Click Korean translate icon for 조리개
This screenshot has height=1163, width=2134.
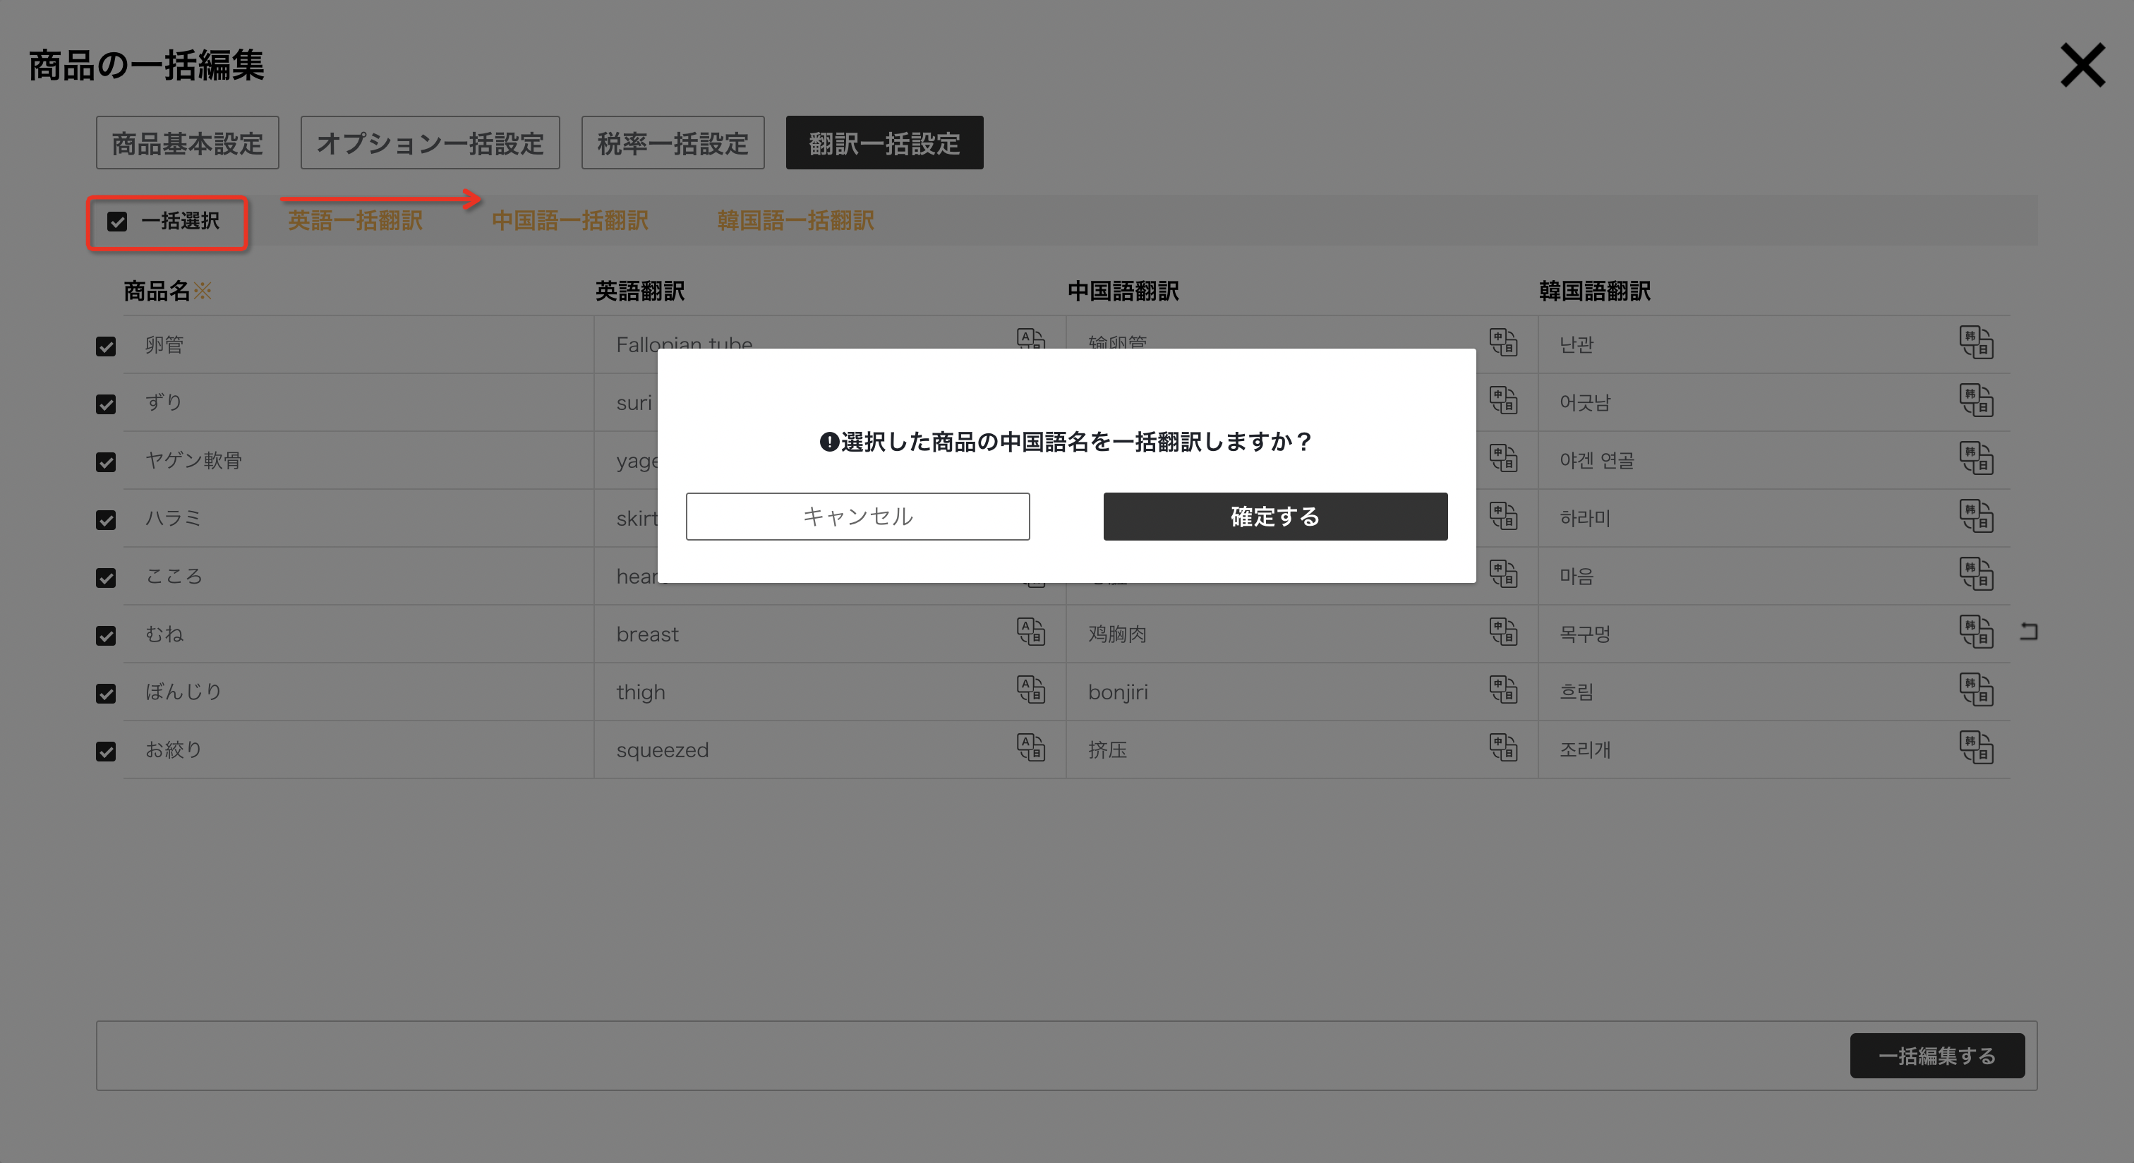coord(1976,748)
